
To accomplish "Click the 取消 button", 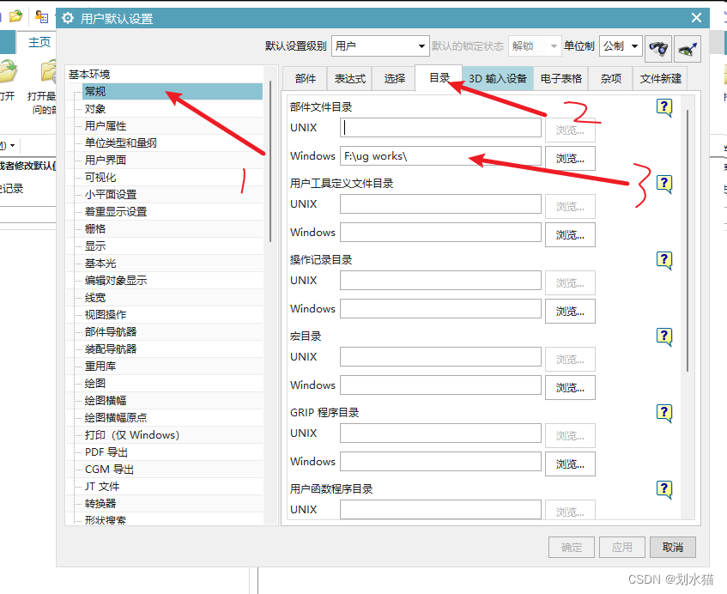I will [x=672, y=547].
